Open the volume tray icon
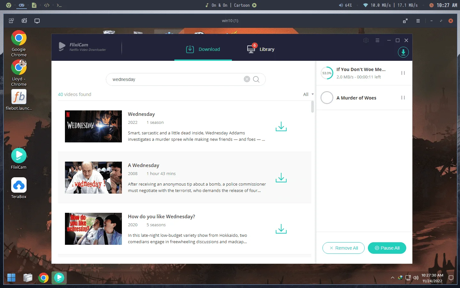 click(416, 278)
